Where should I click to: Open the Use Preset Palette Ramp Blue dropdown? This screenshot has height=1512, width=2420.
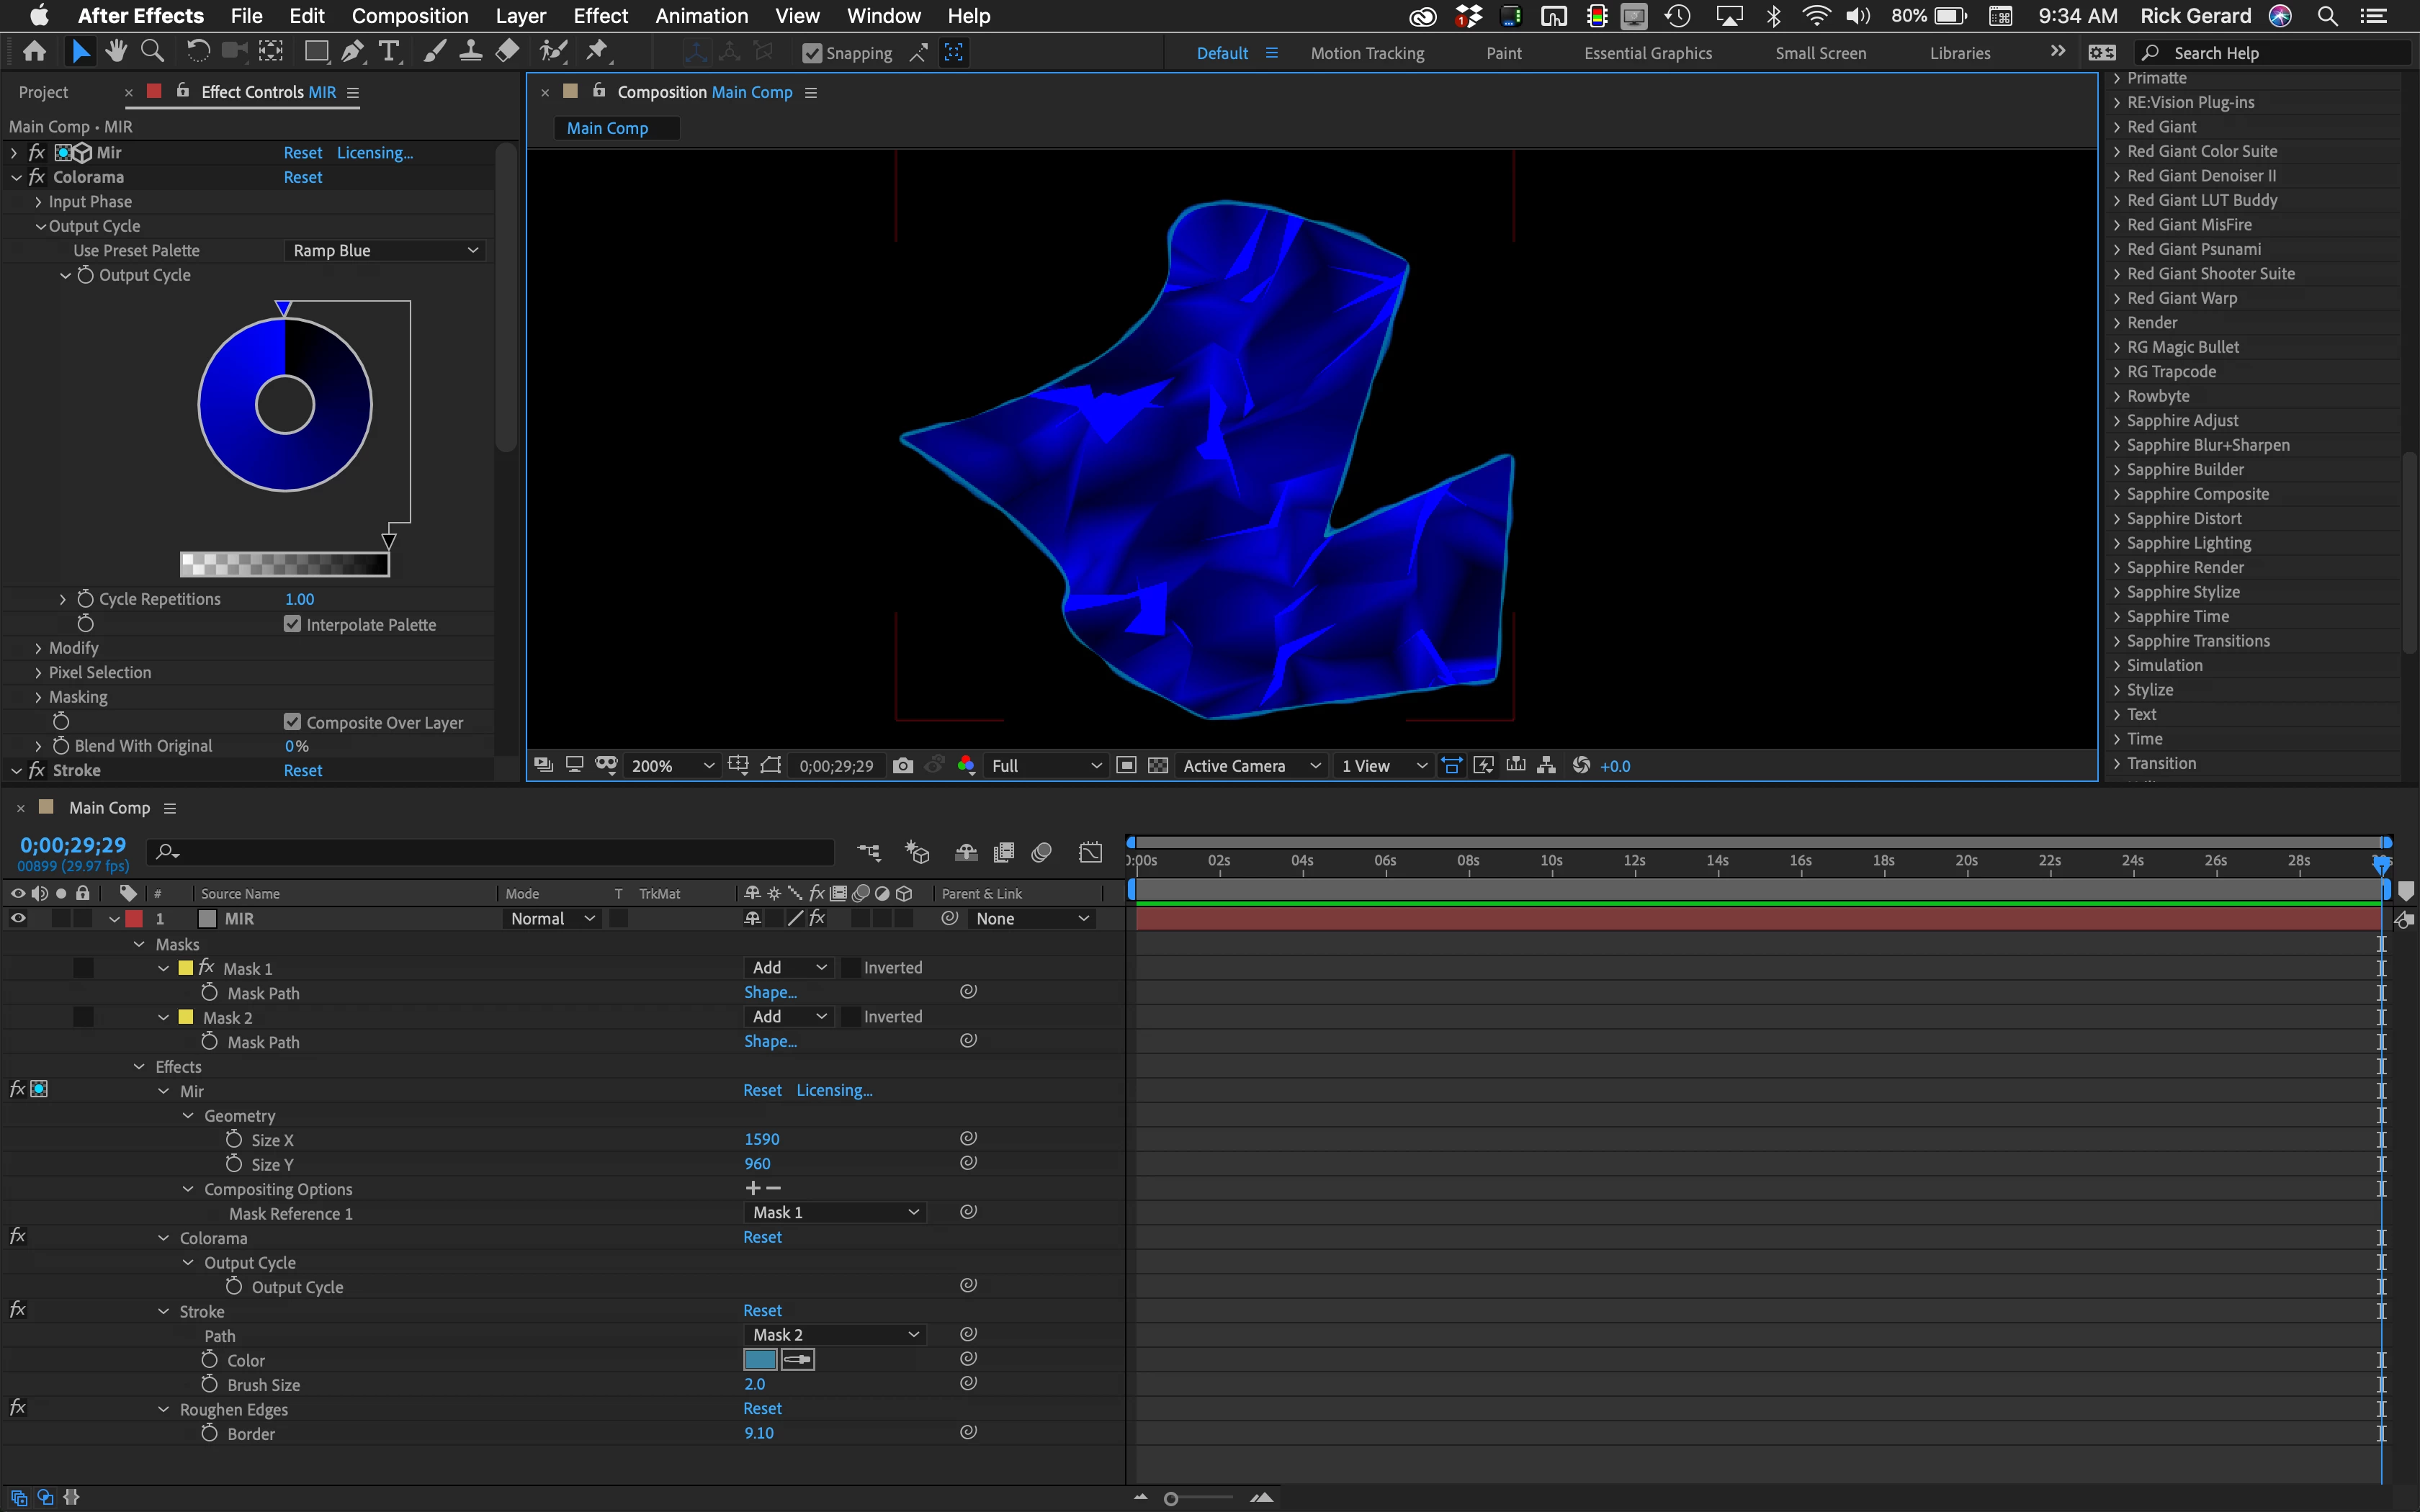(385, 250)
